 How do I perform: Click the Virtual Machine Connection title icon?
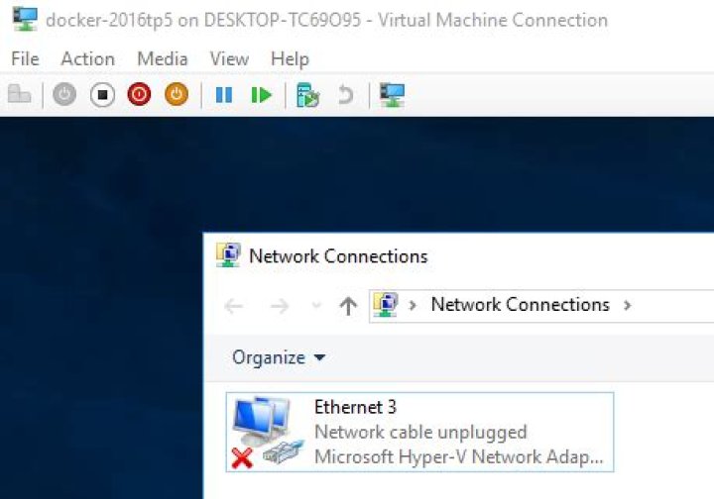click(x=25, y=20)
